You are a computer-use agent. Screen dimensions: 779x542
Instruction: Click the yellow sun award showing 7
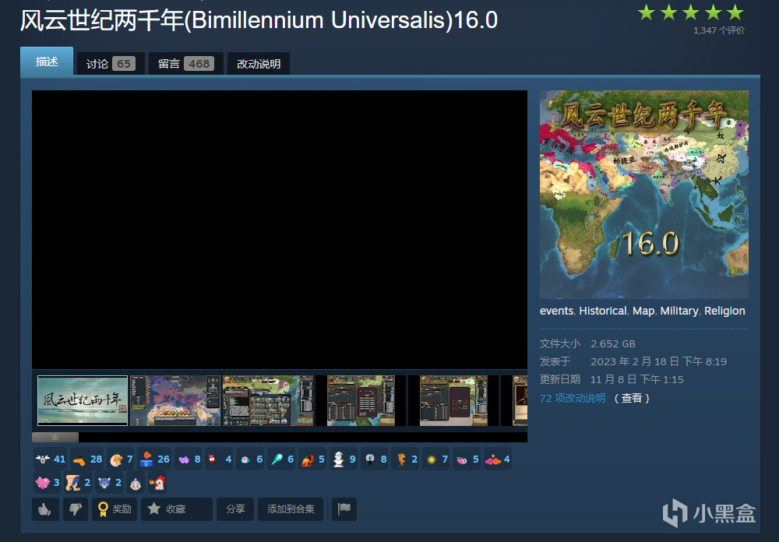click(437, 459)
